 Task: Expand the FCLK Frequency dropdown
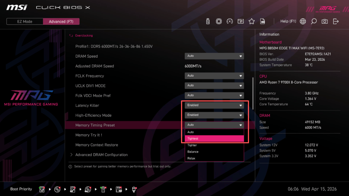point(214,76)
